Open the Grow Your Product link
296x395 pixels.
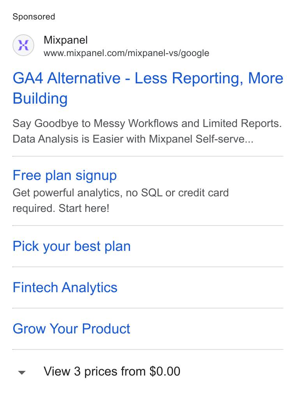pyautogui.click(x=71, y=329)
